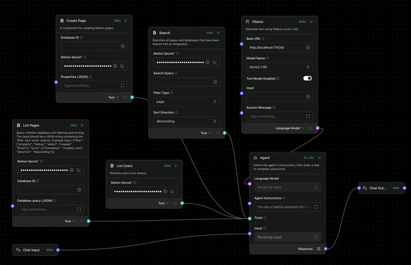The height and width of the screenshot is (265, 411).
Task: Click the Agent Response output port
Action: point(326,249)
